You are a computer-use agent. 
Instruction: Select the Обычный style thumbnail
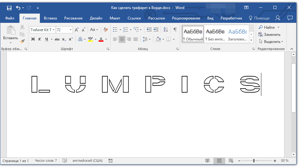[193, 34]
